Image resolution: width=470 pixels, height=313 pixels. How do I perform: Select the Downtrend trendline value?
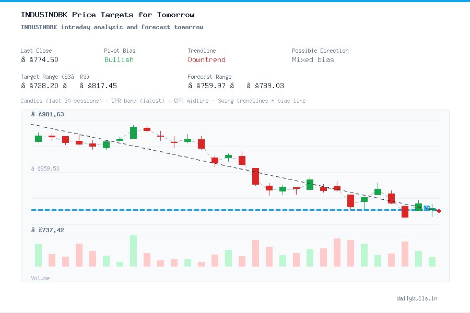click(207, 60)
